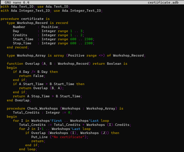Click the 'begin' keyword under Check_Workshops
184x152 pixels.
[12, 117]
